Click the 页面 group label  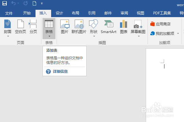[21, 43]
